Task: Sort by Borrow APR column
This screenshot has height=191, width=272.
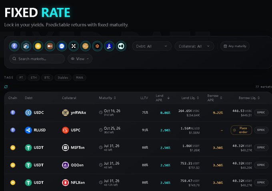Action: pos(214,98)
